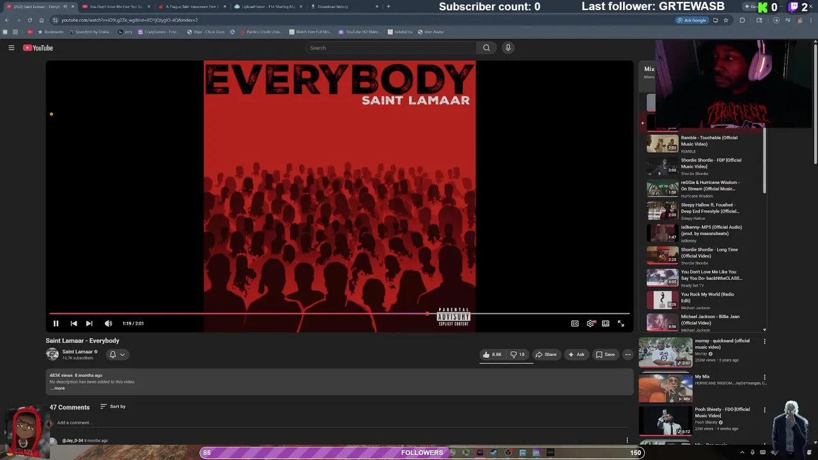Open the player settings gear
The height and width of the screenshot is (460, 818).
(x=590, y=323)
